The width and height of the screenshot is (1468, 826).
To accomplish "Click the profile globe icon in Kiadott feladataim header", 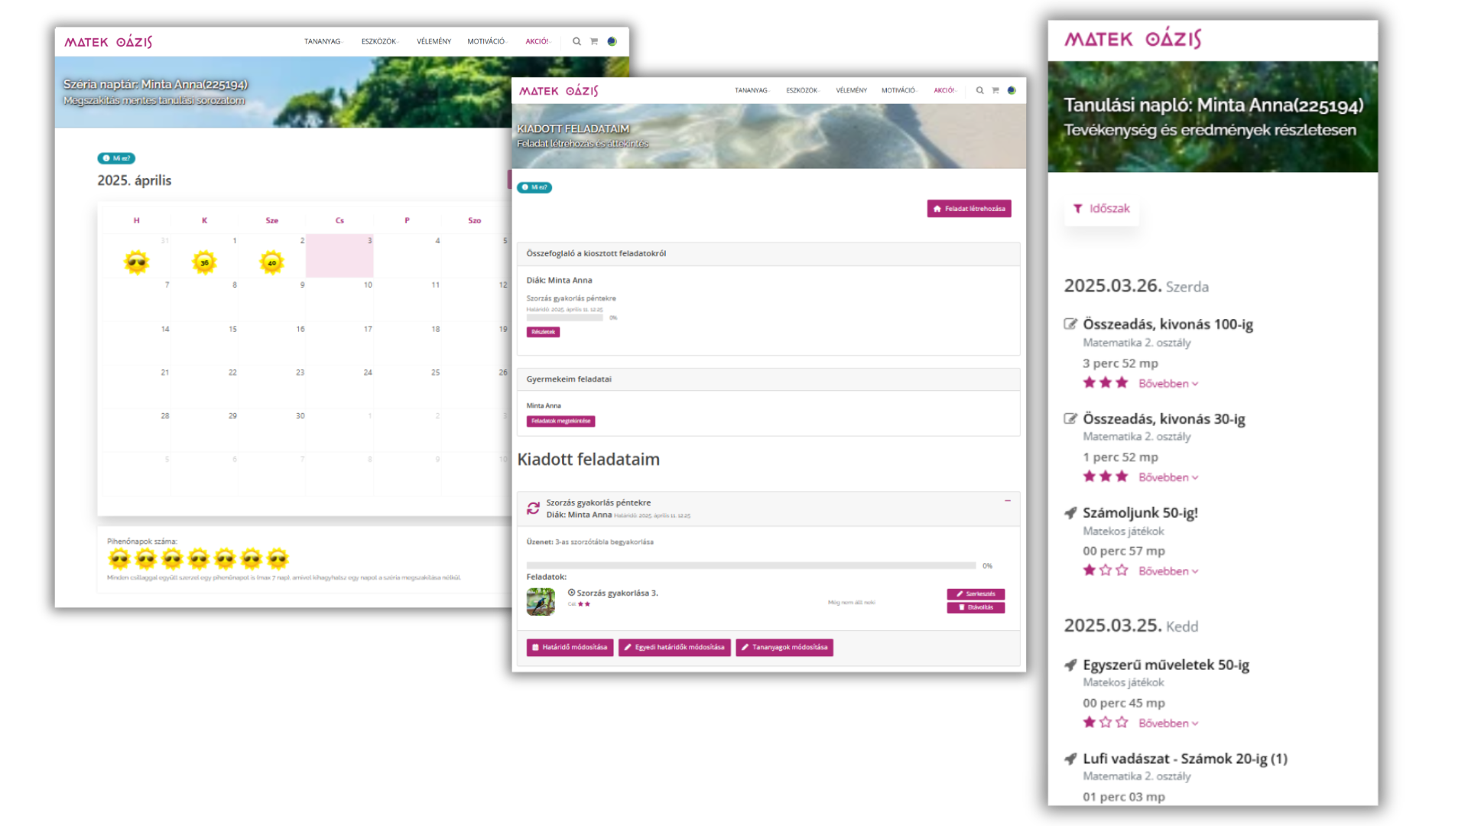I will [1012, 90].
